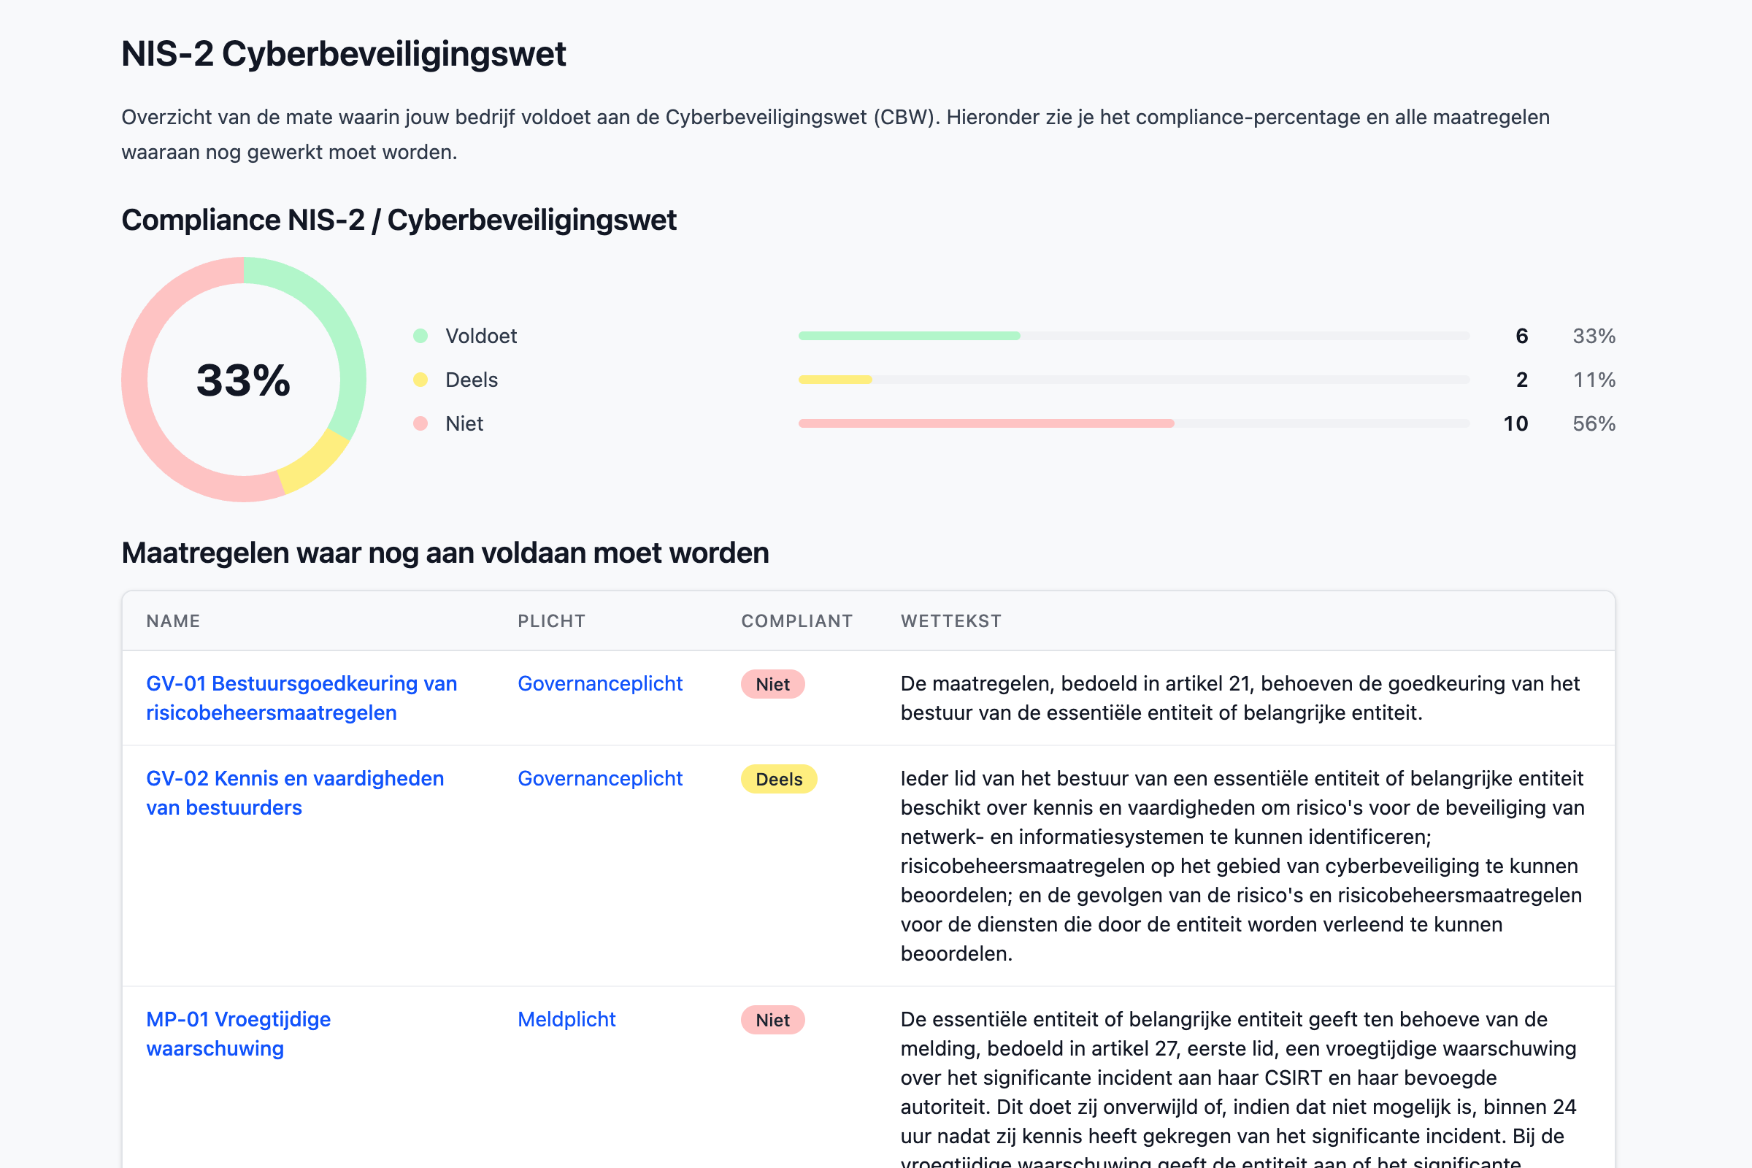Click the pink Niet legend dot

click(420, 423)
